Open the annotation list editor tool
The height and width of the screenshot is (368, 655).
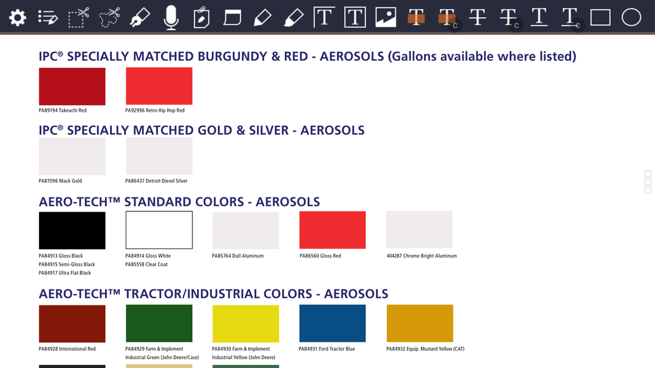point(48,17)
